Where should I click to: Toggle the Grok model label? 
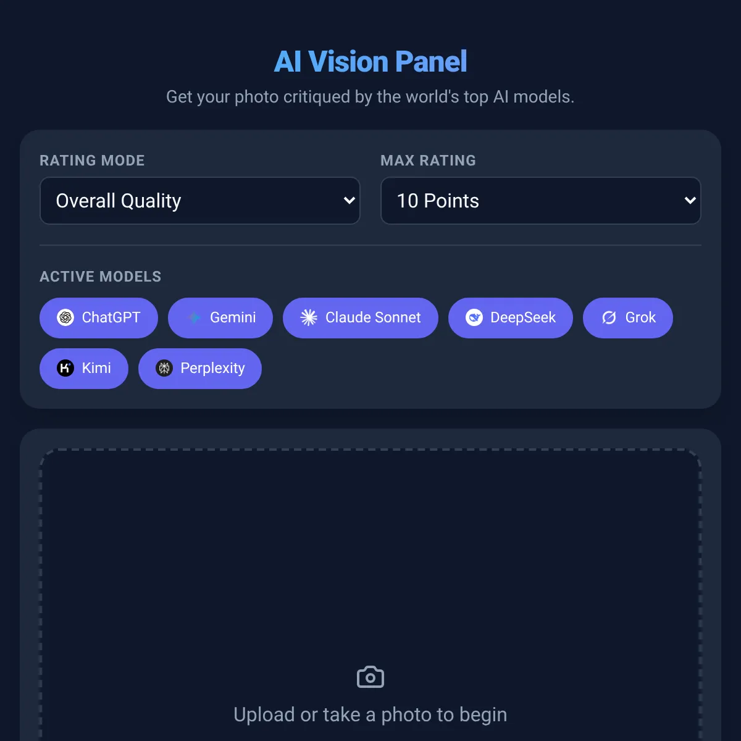pos(640,317)
